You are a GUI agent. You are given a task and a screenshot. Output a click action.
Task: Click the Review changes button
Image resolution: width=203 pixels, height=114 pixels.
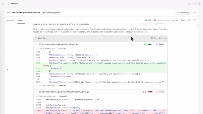[183, 13]
